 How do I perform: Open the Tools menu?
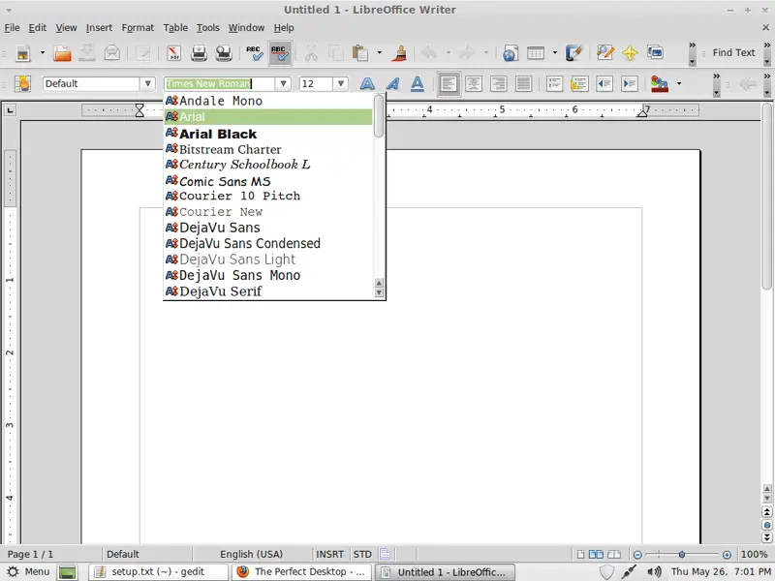click(207, 28)
